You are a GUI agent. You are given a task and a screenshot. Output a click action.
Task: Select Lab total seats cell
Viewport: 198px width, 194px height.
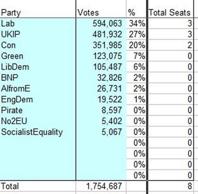171,24
